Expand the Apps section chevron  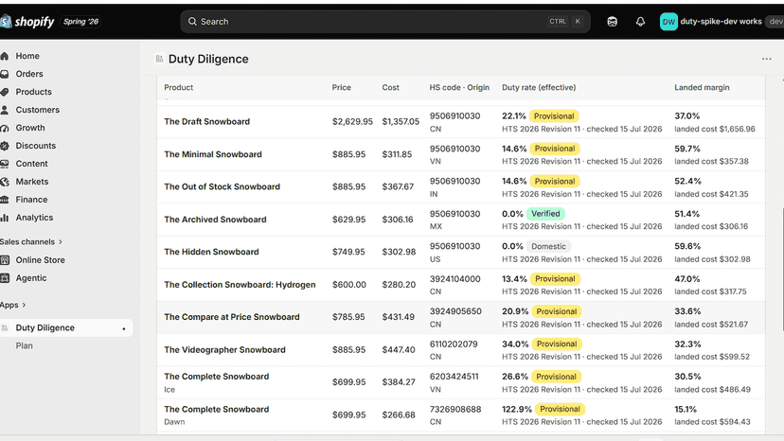pos(24,305)
